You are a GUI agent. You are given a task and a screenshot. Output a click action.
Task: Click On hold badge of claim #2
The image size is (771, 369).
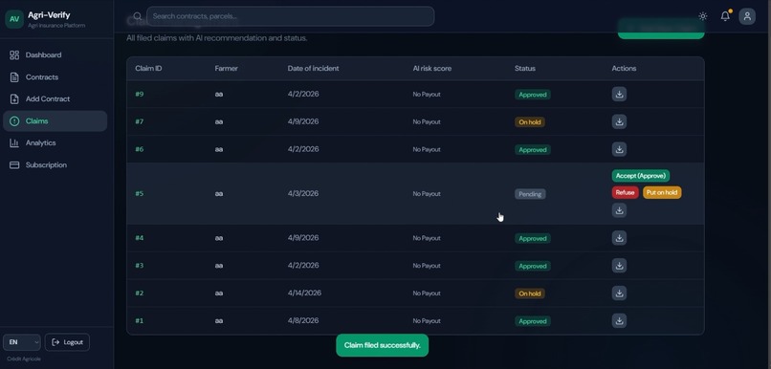point(530,293)
